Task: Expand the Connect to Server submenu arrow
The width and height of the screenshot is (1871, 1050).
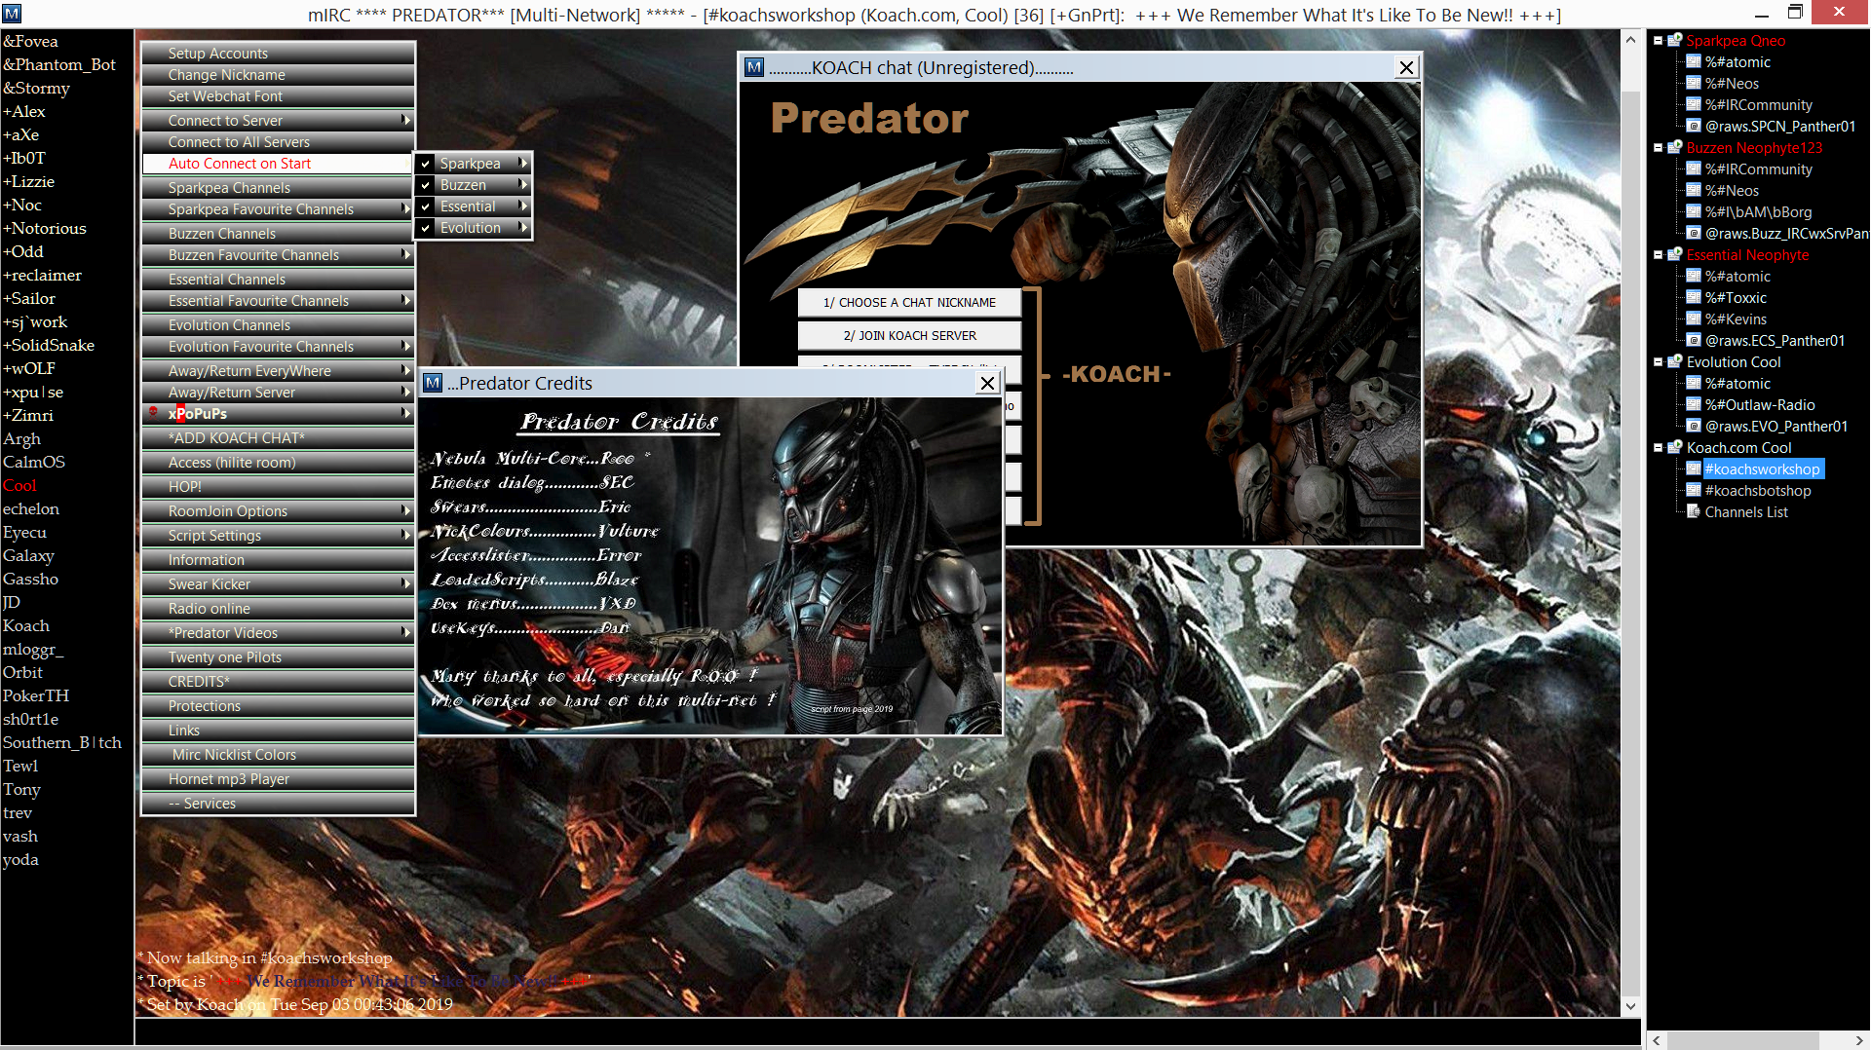Action: click(x=406, y=120)
